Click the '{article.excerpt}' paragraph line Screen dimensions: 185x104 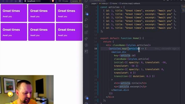[x=130, y=87]
